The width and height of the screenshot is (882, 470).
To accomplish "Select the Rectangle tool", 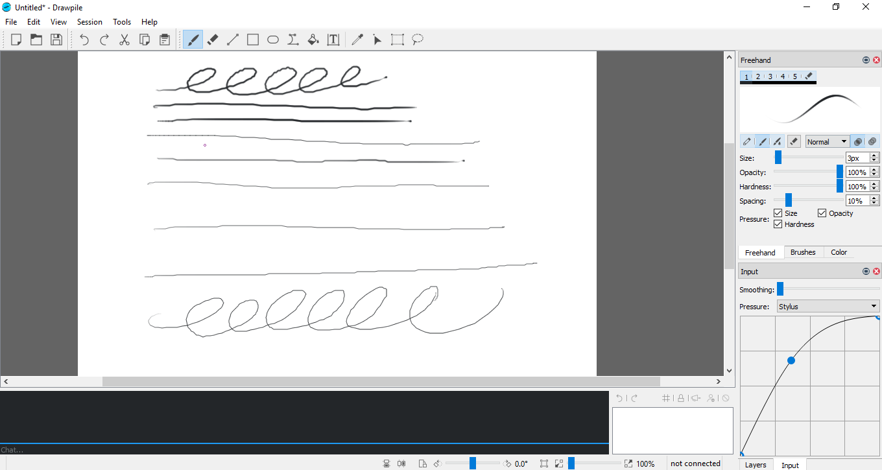I will pyautogui.click(x=253, y=40).
